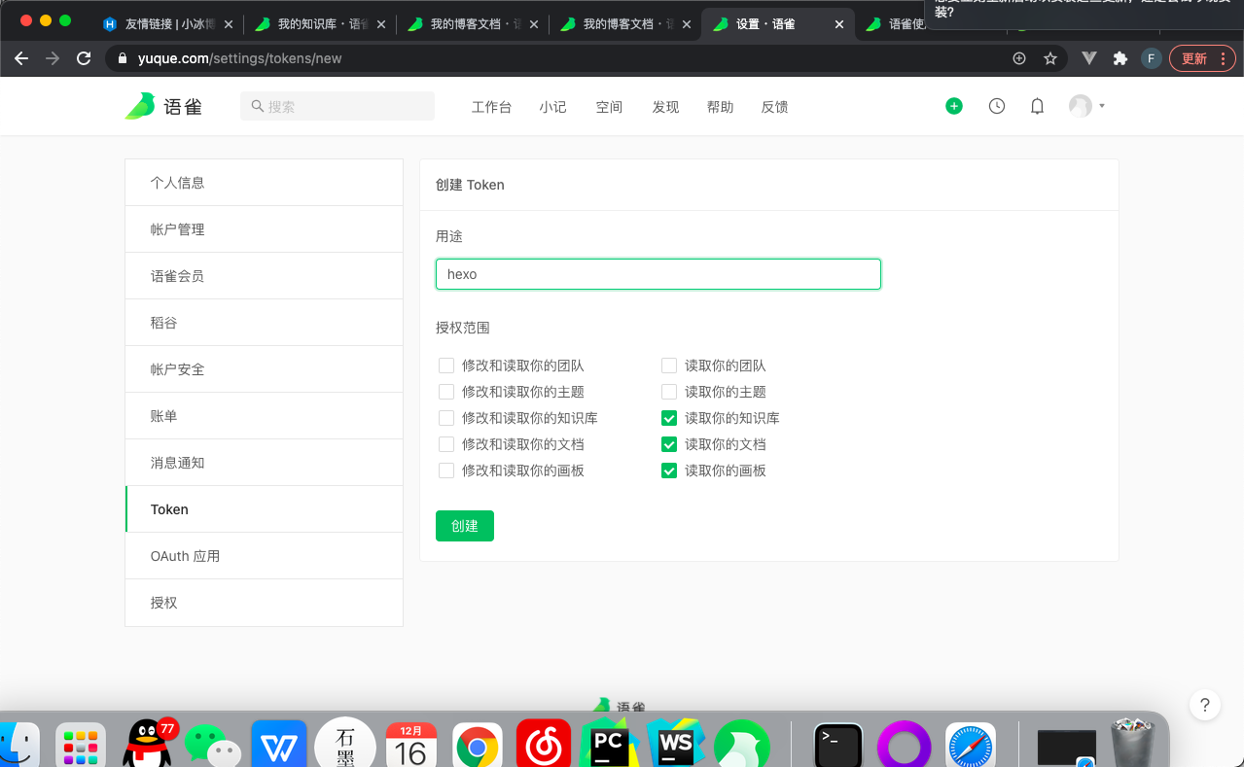The image size is (1244, 767).
Task: Click the Chrome profile F icon
Action: point(1152,58)
